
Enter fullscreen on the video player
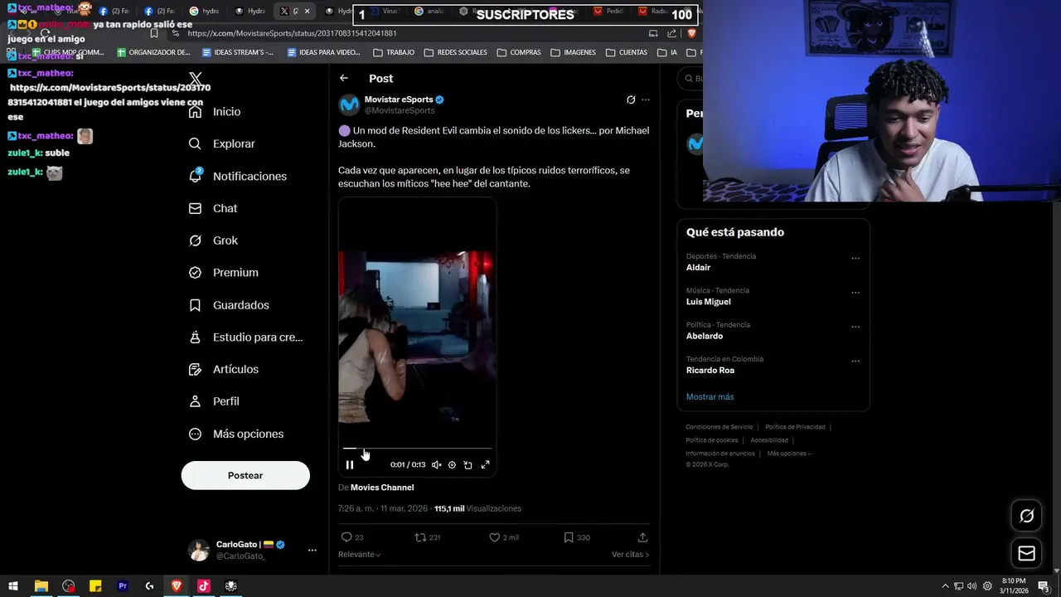[x=486, y=465]
